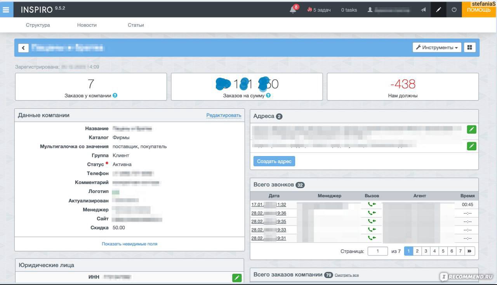Click Статус value Активна
This screenshot has width=497, height=285.
[x=122, y=164]
